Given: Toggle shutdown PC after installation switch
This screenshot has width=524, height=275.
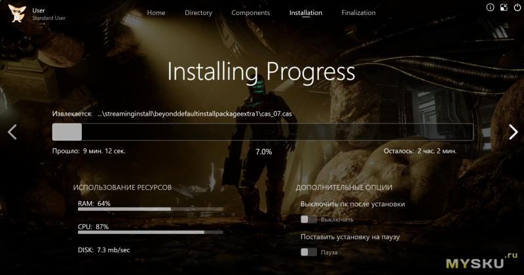Looking at the screenshot, I should click(308, 219).
